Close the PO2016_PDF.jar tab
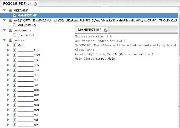 [35, 4]
